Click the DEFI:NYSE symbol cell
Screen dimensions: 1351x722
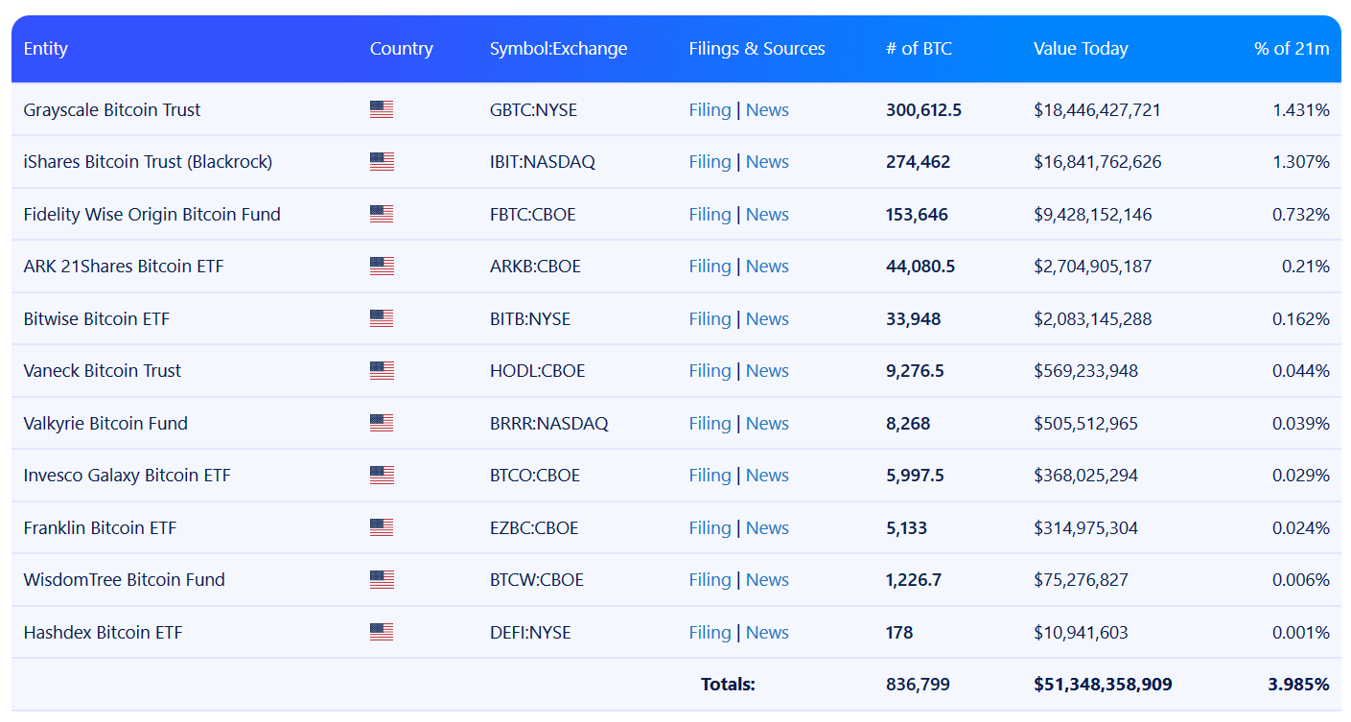click(530, 633)
